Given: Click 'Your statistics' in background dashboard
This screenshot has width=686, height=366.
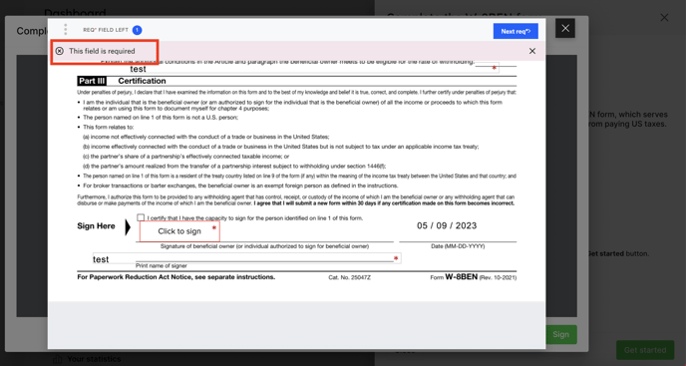Looking at the screenshot, I should pos(94,359).
